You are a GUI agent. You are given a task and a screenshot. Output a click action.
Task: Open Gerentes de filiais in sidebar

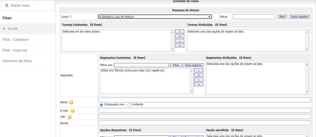pos(17,61)
